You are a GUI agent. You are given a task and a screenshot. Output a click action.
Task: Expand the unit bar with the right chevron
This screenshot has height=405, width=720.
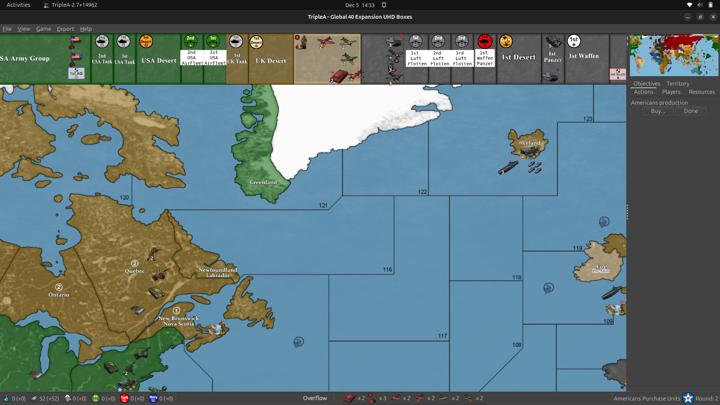click(627, 44)
